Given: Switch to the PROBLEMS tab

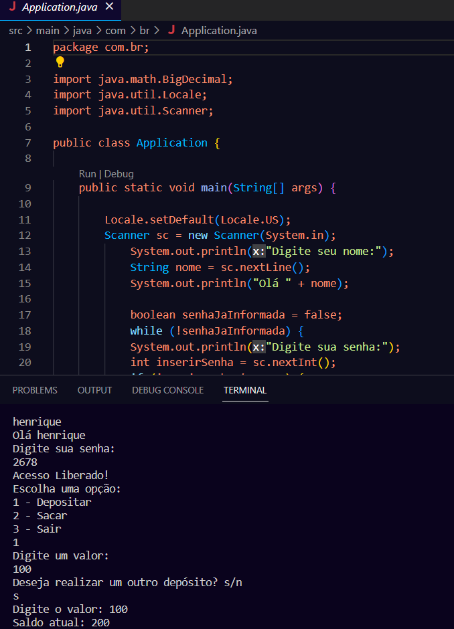Looking at the screenshot, I should click(35, 390).
